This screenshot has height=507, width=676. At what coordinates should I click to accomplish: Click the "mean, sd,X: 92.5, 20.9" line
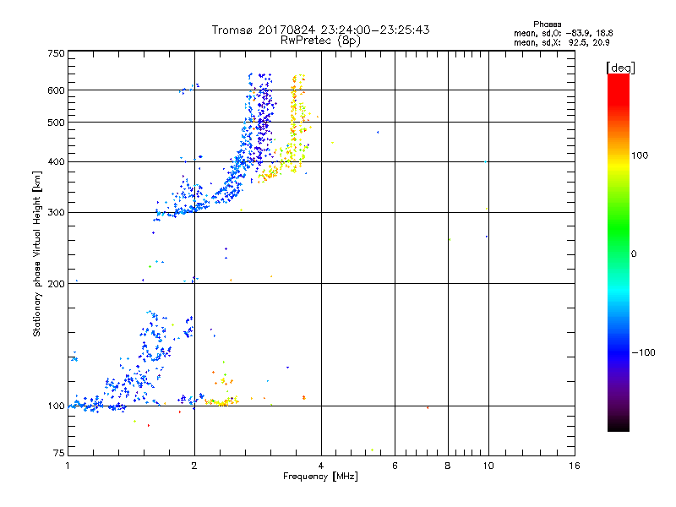[x=561, y=42]
